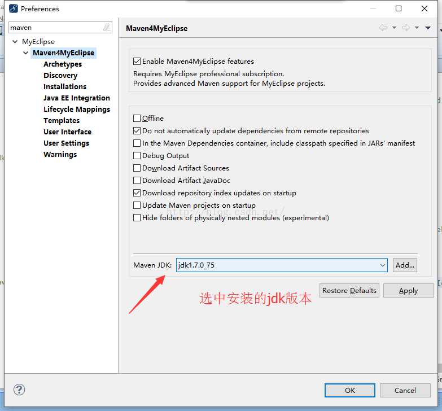This screenshot has height=411, width=442.
Task: Enable the Offline checkbox
Action: click(137, 118)
